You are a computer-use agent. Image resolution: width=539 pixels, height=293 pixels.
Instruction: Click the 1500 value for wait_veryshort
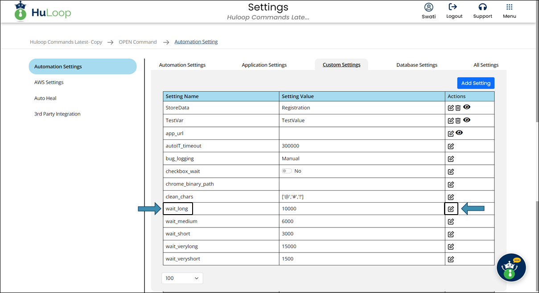click(288, 259)
